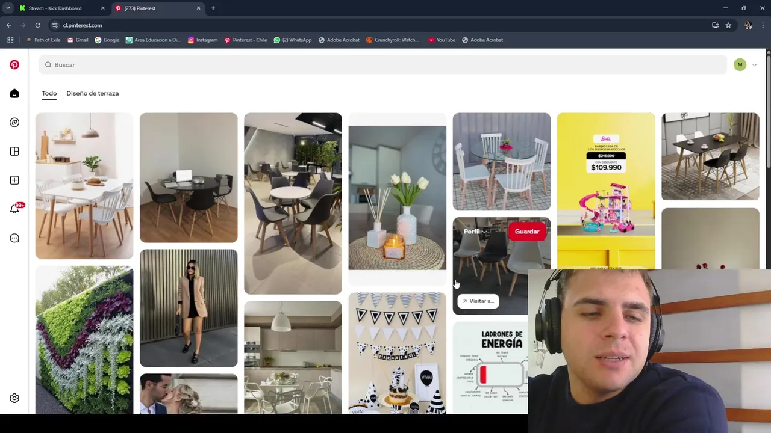
Task: Open notifications bell with 99+ badge
Action: (15, 209)
